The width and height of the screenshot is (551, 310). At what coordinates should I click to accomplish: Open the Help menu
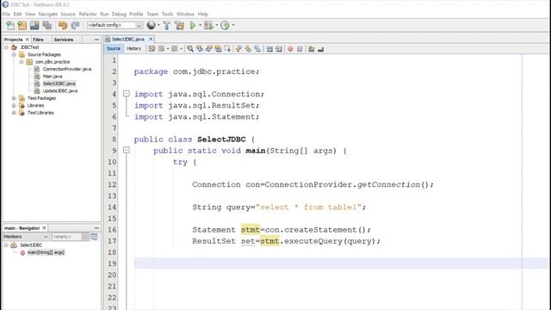pos(203,14)
